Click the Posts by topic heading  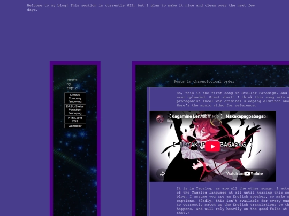72,84
